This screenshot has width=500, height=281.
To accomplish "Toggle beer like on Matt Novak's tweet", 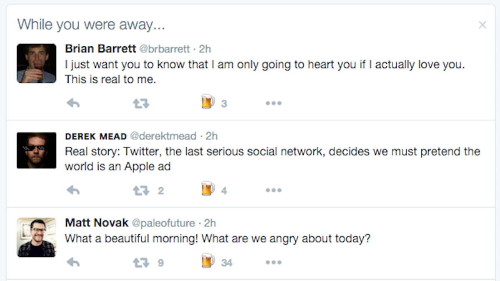I will point(208,261).
